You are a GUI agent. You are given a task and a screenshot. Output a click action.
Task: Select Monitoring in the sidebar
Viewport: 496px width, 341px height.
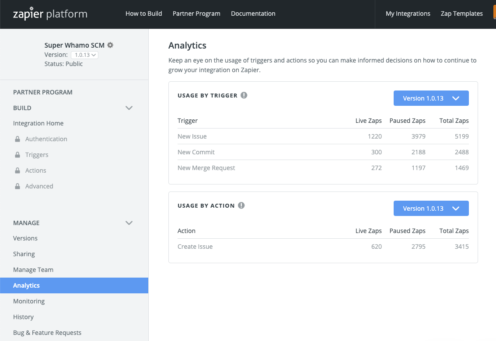pos(29,301)
